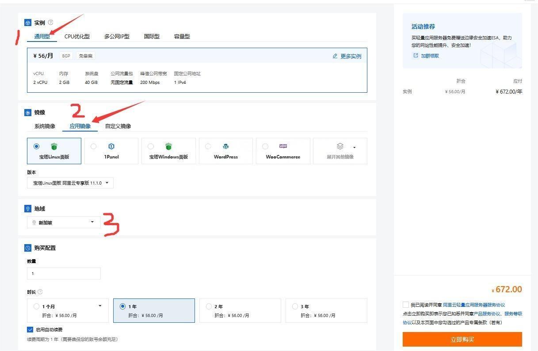538x351 pixels.
Task: Click the 立即购买 purchase button
Action: pos(462,339)
